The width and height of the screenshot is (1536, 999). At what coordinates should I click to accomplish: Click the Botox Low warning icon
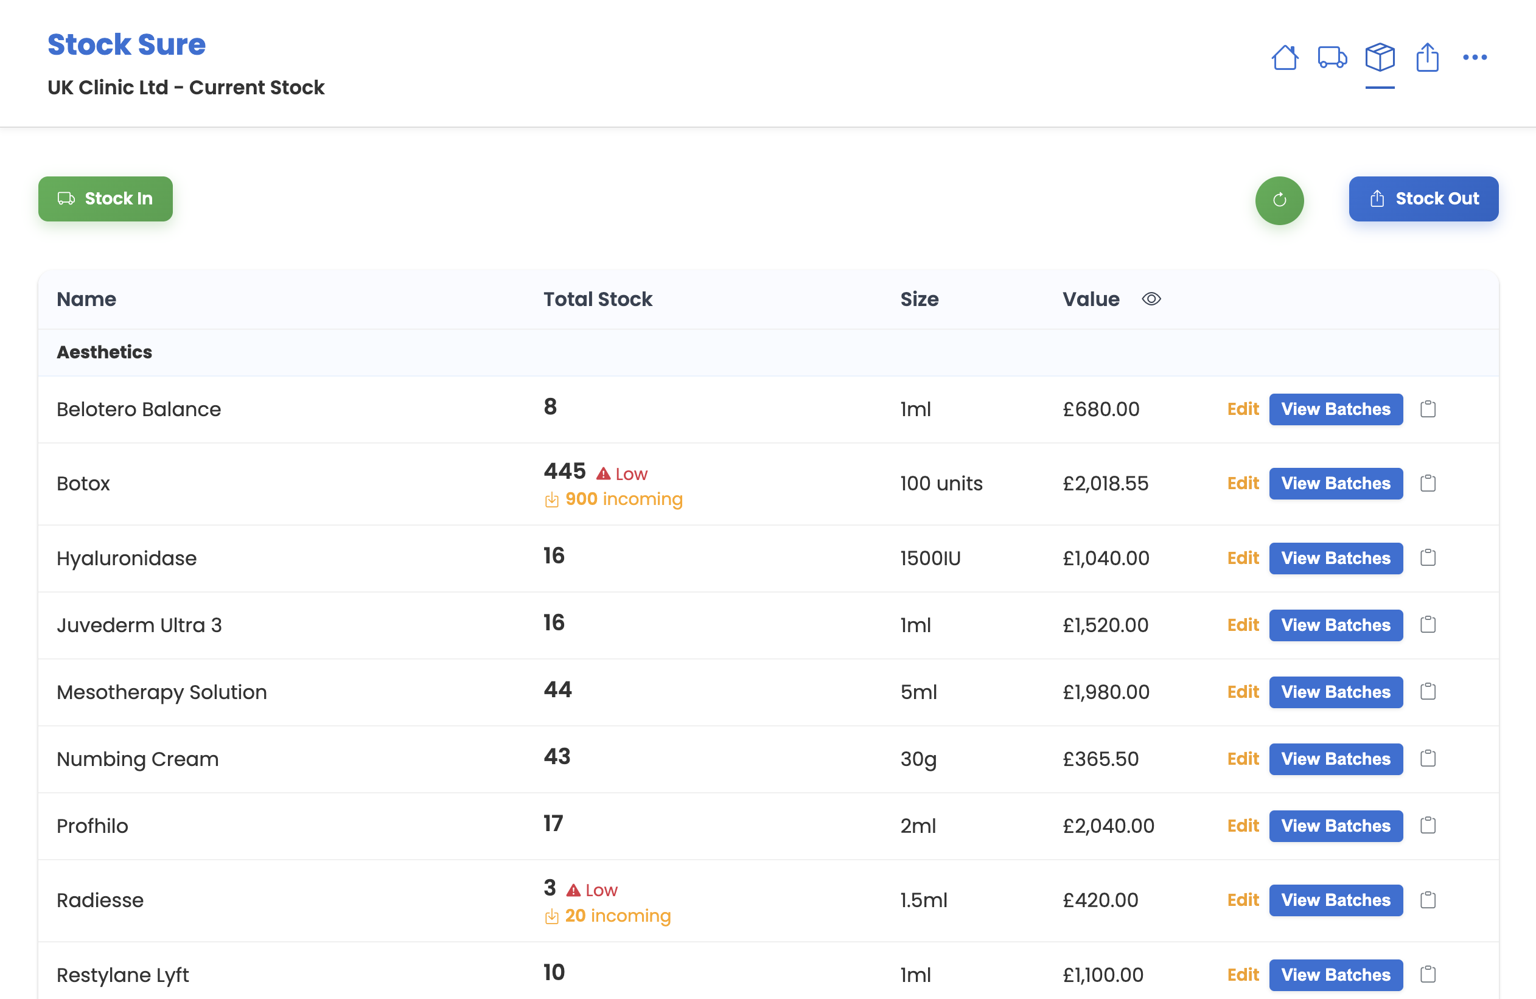603,474
